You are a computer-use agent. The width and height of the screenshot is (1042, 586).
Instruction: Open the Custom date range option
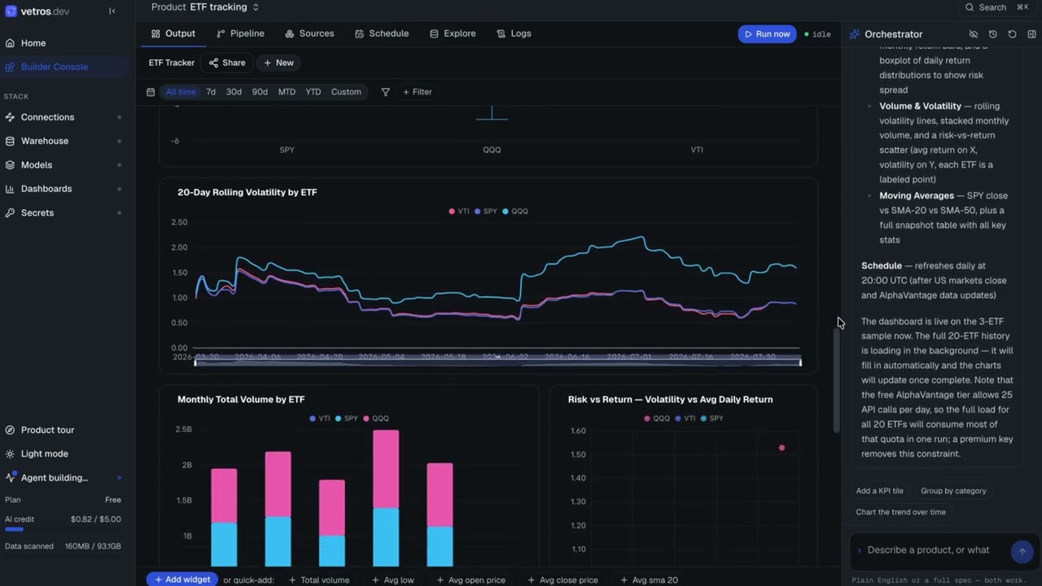pyautogui.click(x=346, y=92)
